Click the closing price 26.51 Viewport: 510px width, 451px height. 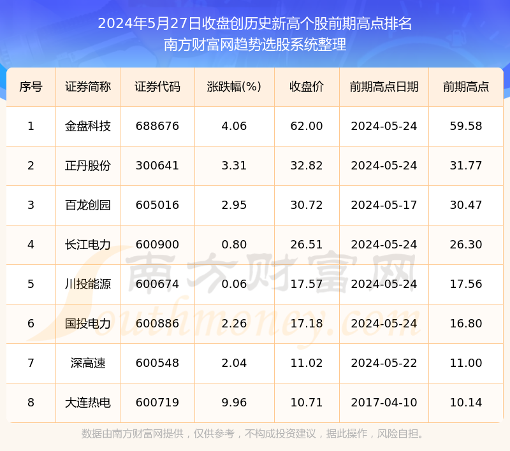click(x=307, y=245)
